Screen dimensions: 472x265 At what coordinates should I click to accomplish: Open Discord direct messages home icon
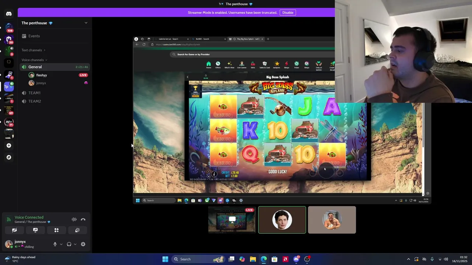tap(9, 14)
